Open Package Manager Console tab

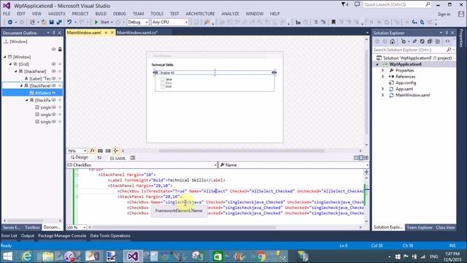click(x=62, y=235)
